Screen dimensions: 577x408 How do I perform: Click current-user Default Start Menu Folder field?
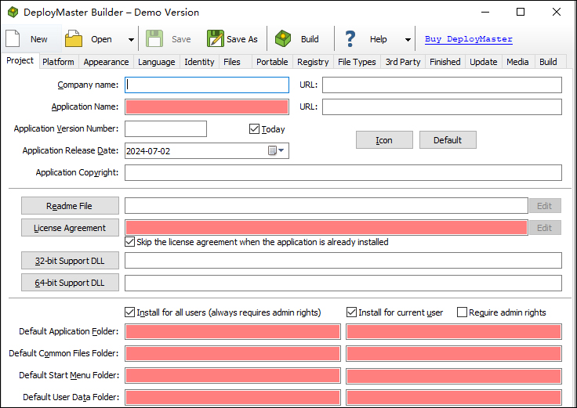coord(454,376)
